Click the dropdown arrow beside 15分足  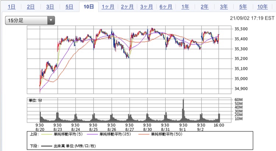pyautogui.click(x=51, y=20)
